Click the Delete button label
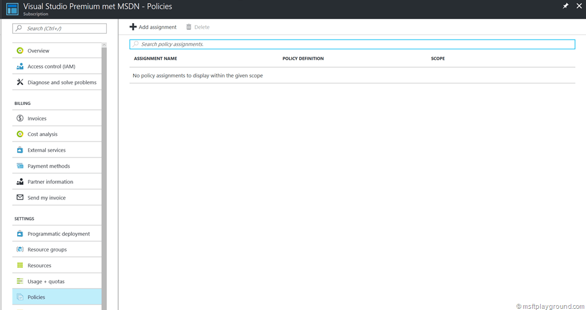The image size is (586, 310). pos(202,27)
